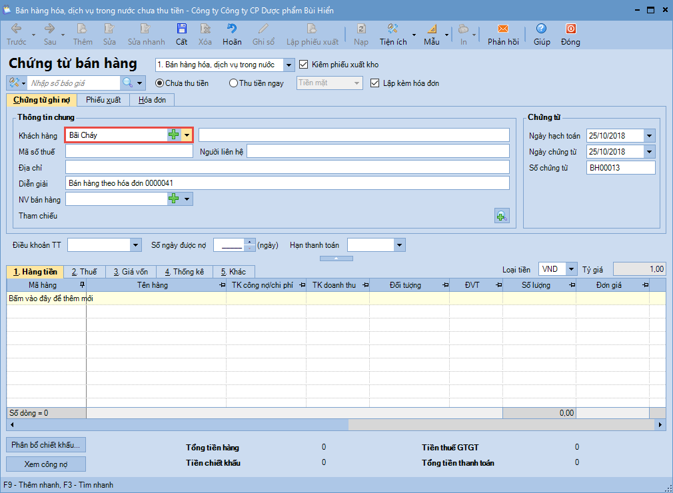Click the Cất save icon in toolbar
673x493 pixels.
(x=181, y=29)
